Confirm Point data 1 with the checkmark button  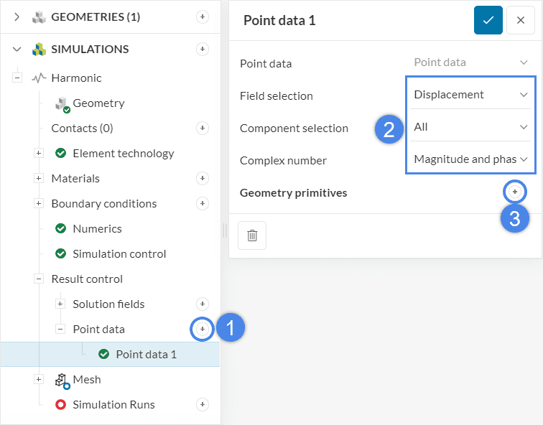488,20
